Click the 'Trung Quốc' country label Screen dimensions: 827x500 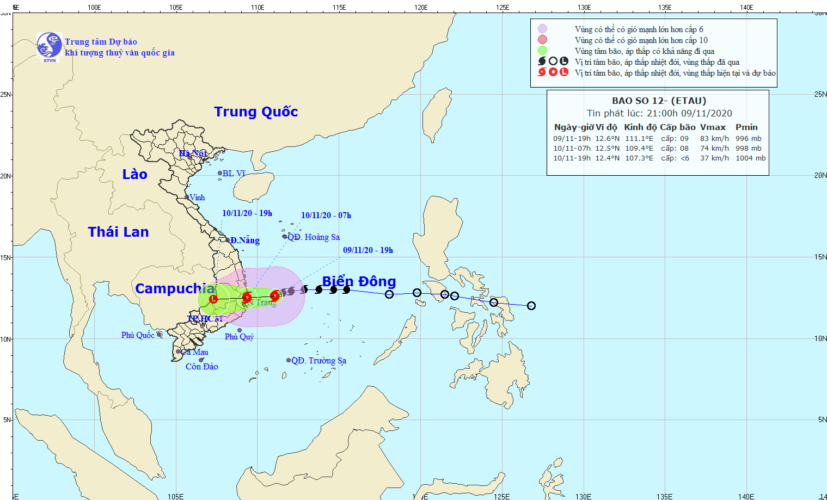256,112
